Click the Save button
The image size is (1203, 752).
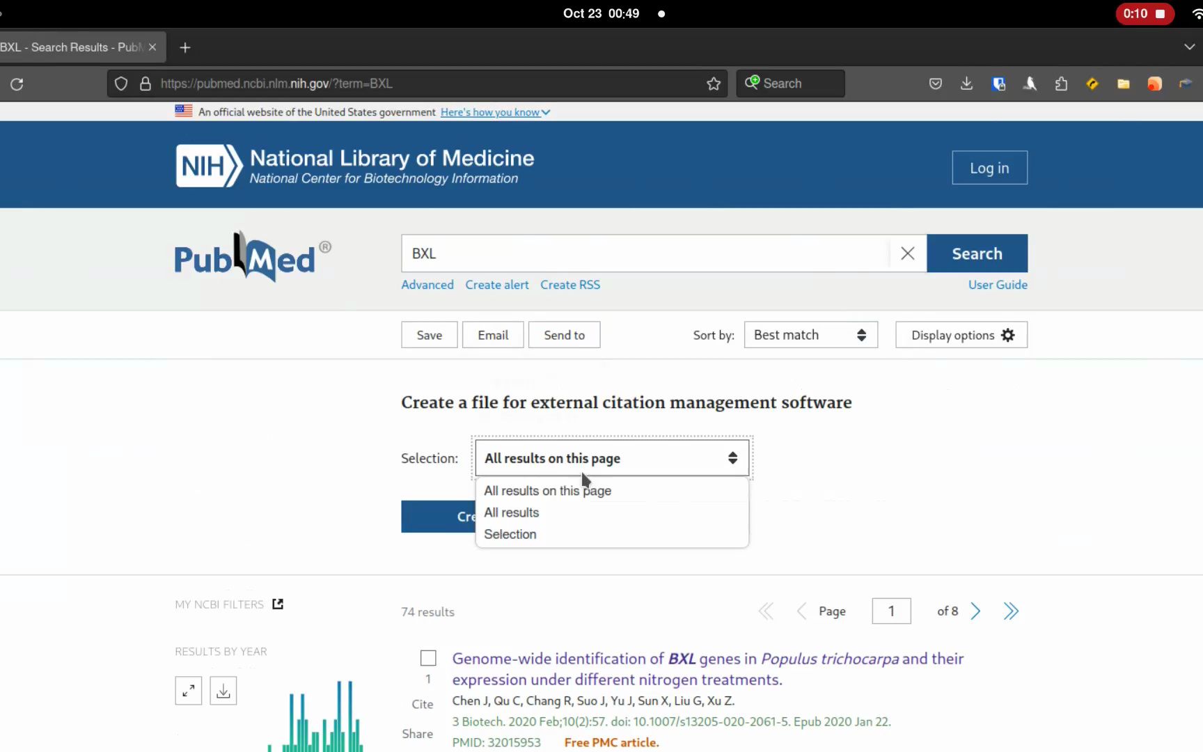point(430,335)
